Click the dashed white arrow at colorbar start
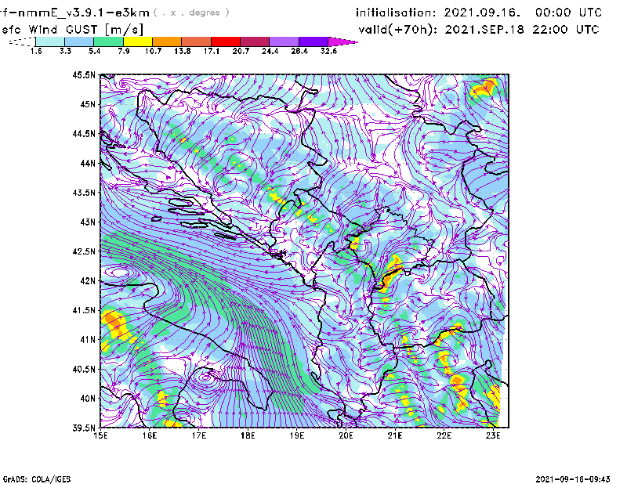Image resolution: width=627 pixels, height=484 pixels. pos(22,42)
